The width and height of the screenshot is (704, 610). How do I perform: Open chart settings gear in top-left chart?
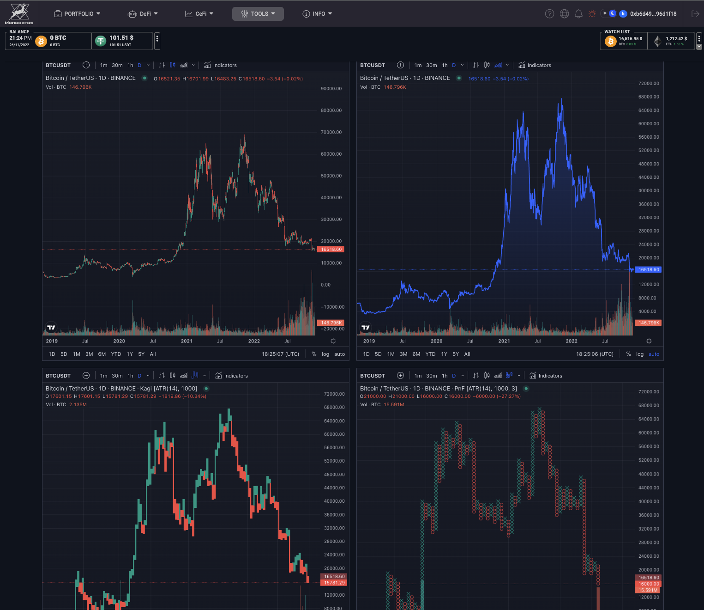coord(333,341)
